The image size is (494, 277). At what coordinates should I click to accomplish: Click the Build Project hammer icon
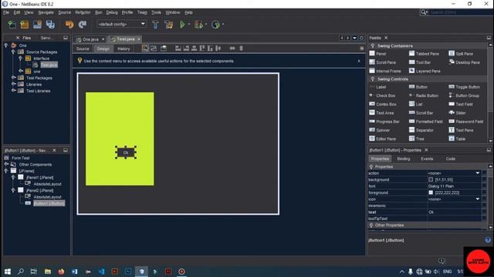coord(155,25)
